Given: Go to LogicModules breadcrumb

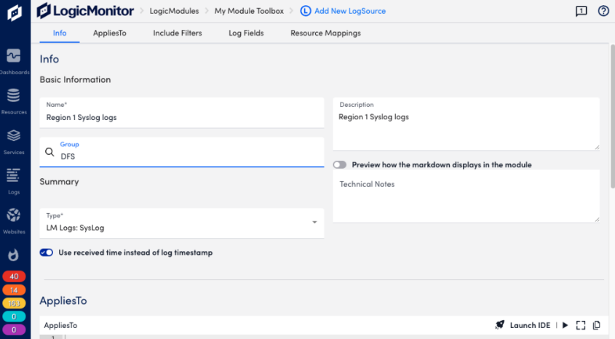Looking at the screenshot, I should (174, 11).
